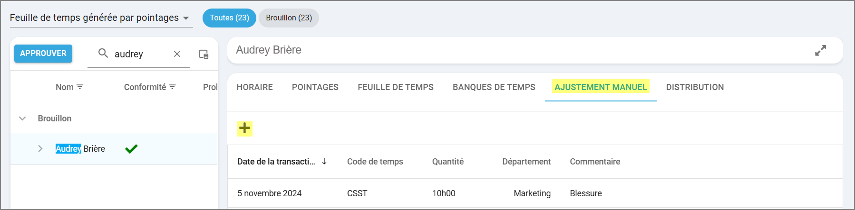The height and width of the screenshot is (210, 855).
Task: Open the Feuille de temps dropdown
Action: 186,18
